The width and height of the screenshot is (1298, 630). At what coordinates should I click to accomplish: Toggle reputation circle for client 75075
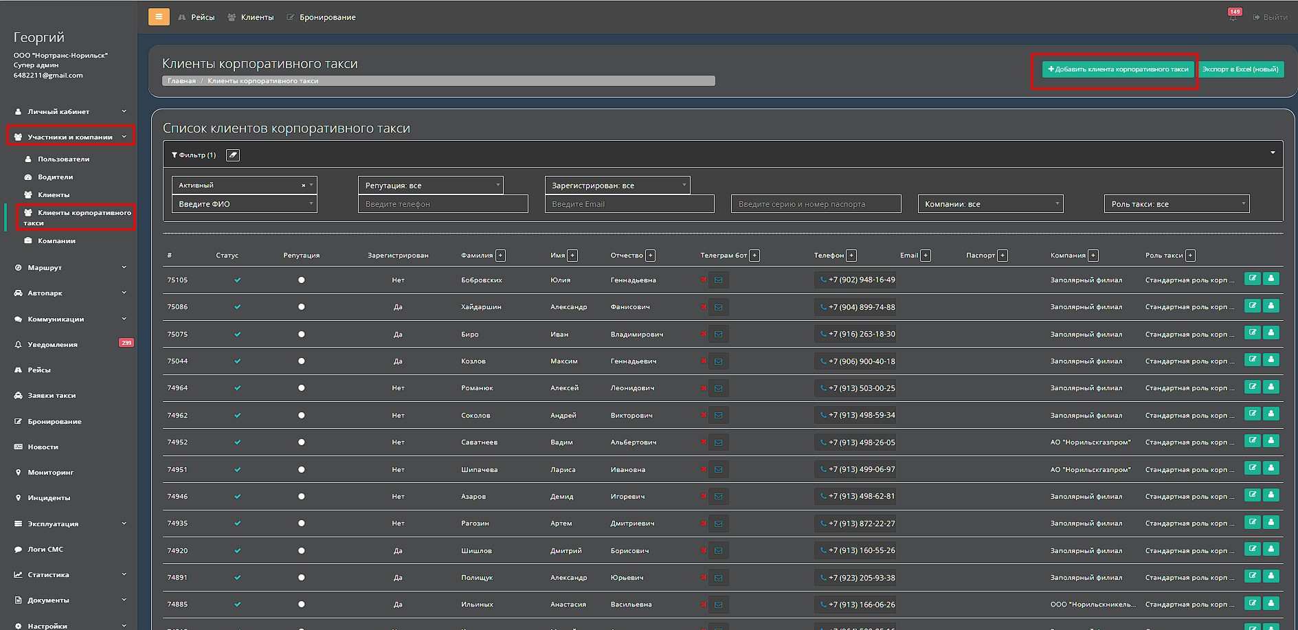[301, 335]
